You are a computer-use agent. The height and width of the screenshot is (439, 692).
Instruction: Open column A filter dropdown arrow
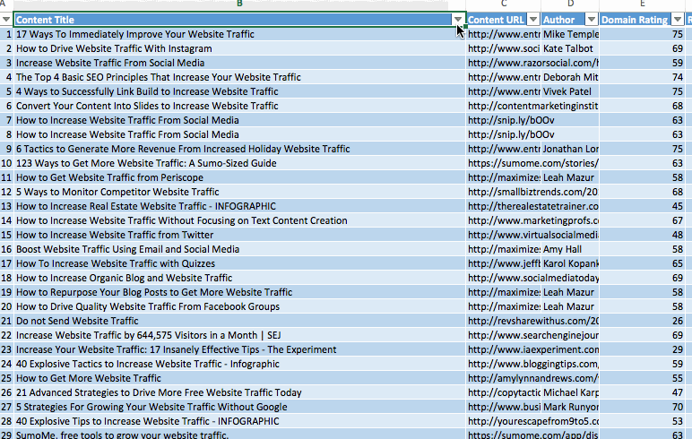tap(6, 20)
